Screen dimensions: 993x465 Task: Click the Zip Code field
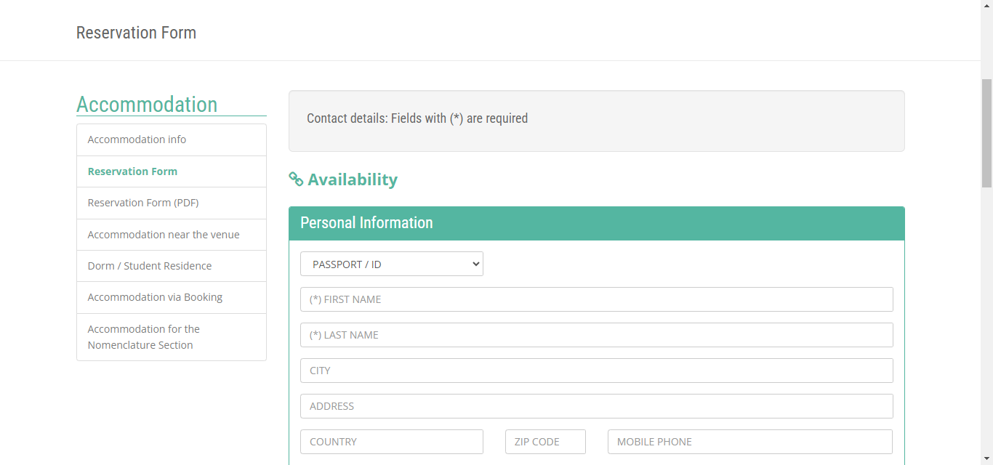click(x=545, y=442)
